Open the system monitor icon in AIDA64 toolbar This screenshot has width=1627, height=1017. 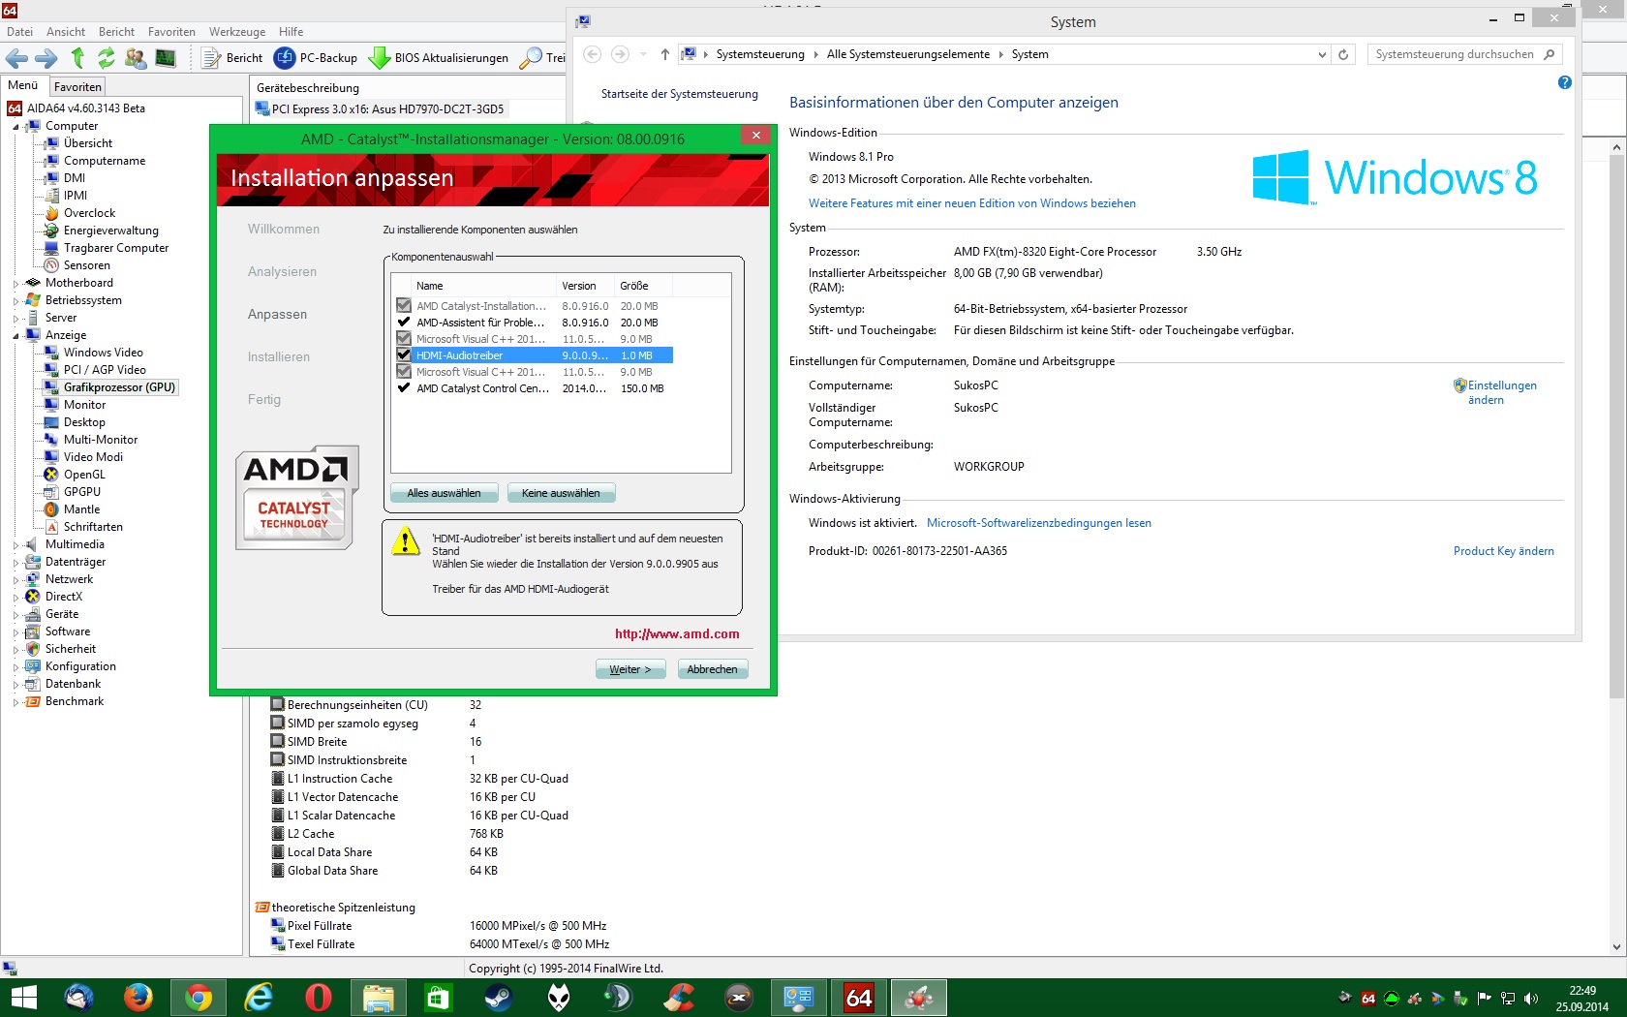point(166,58)
